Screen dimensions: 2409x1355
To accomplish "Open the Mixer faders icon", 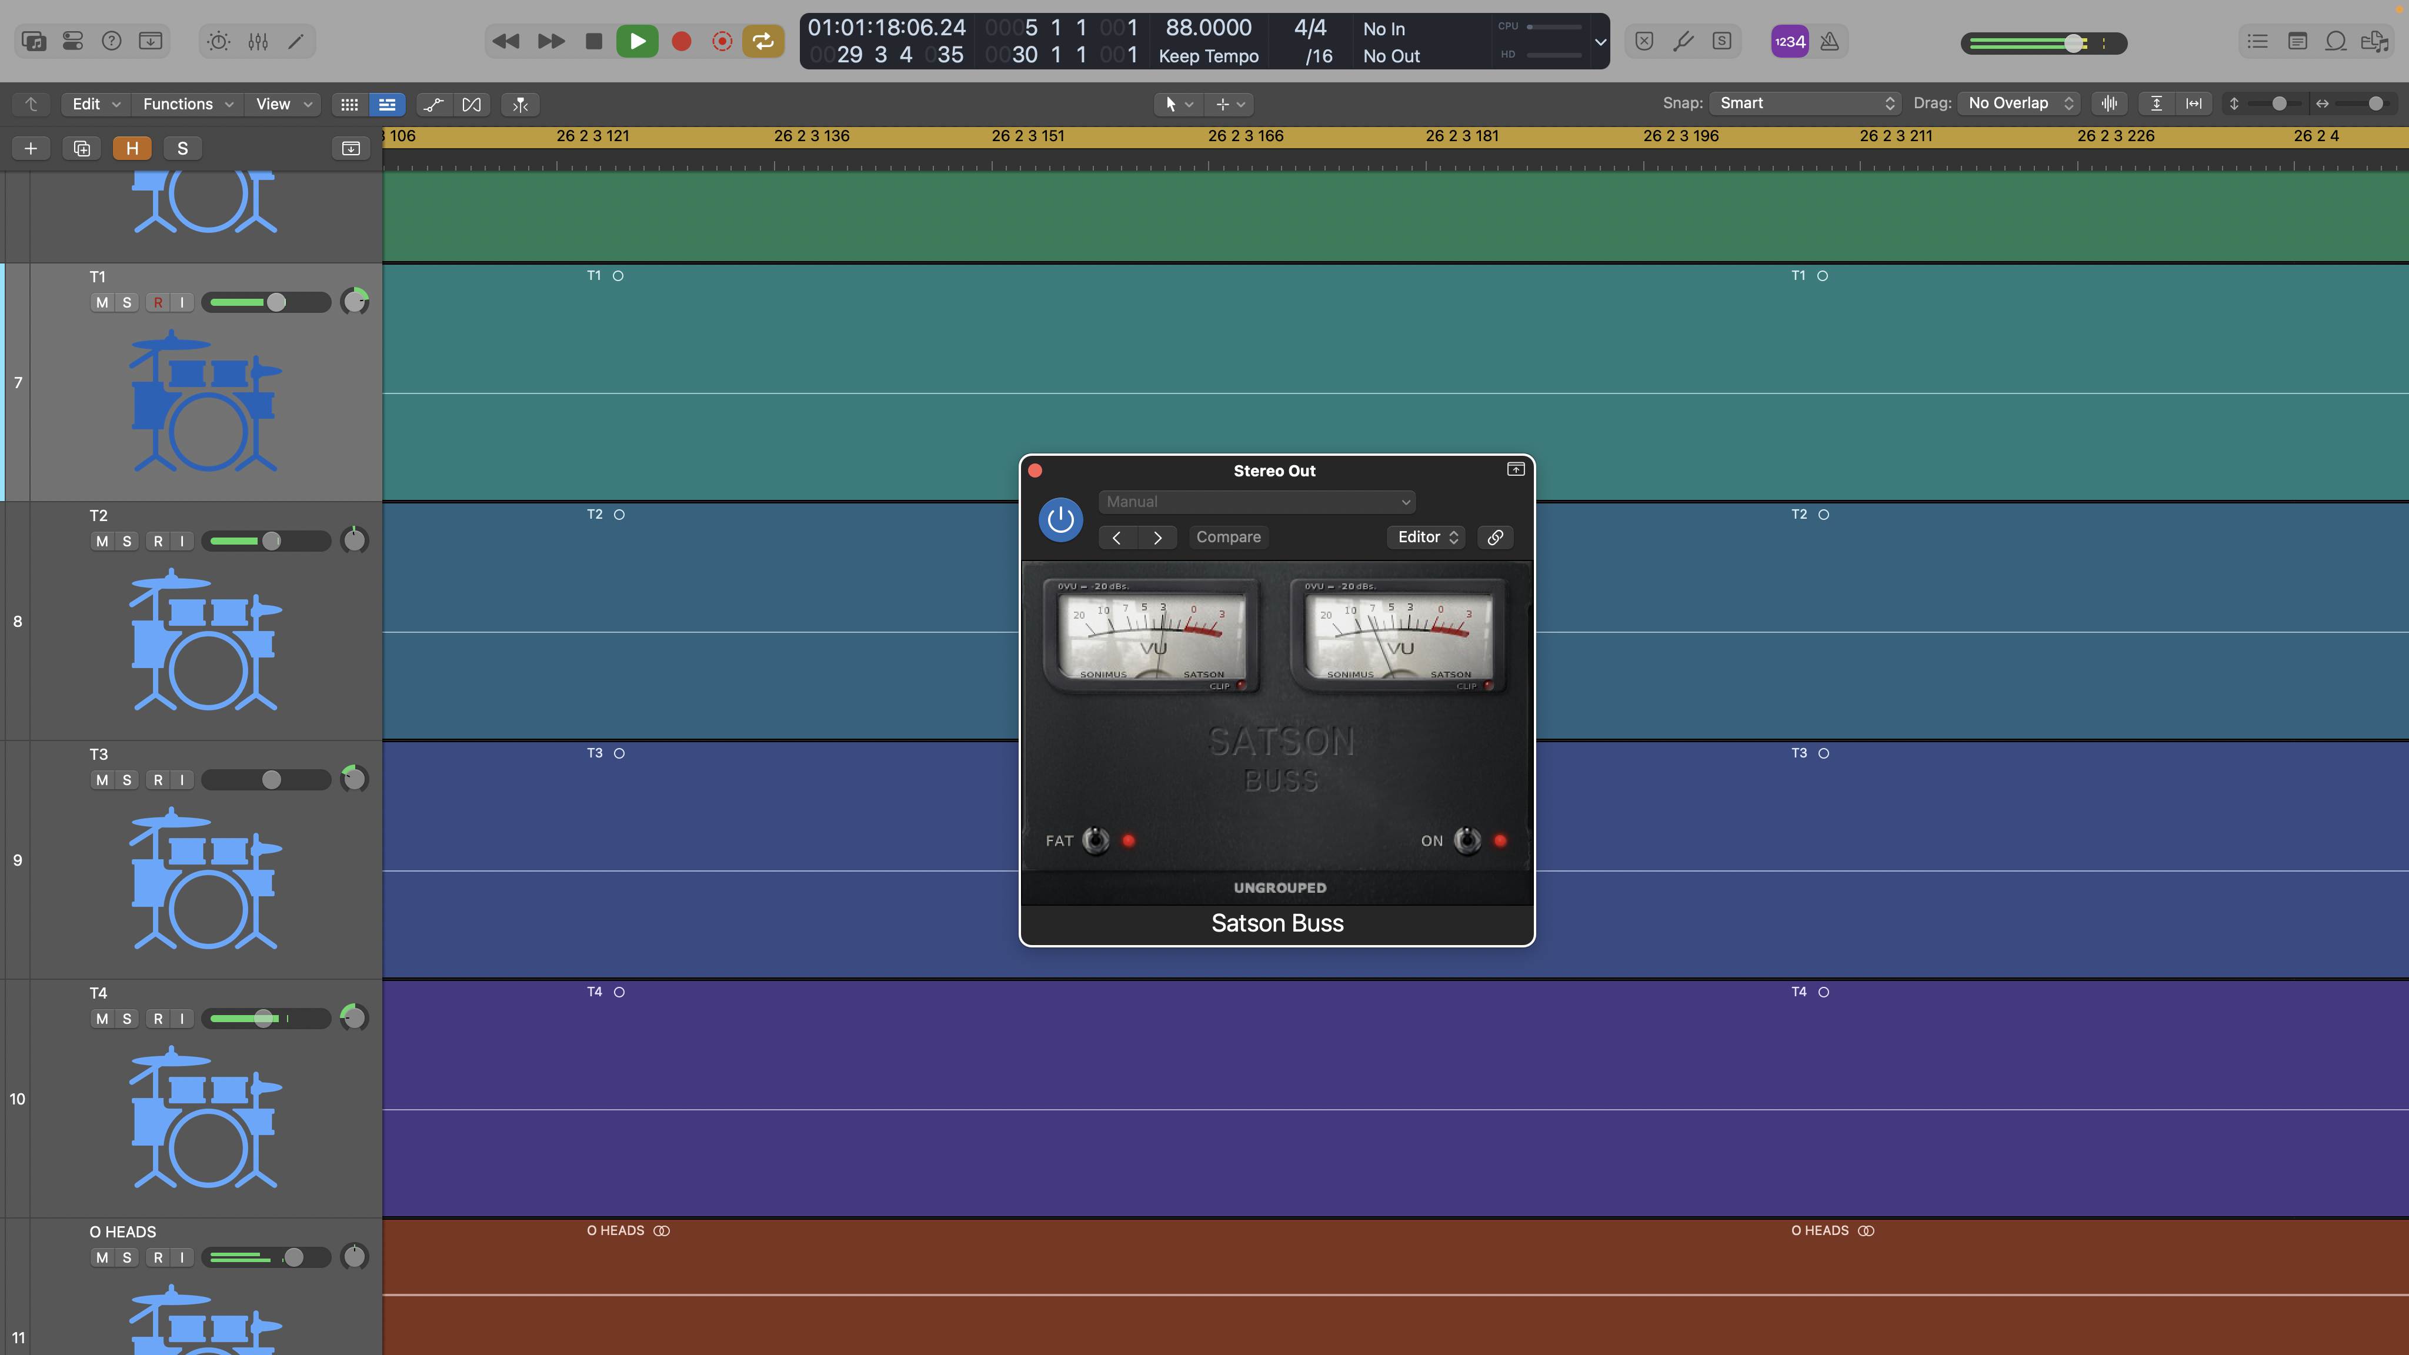I will [x=258, y=41].
